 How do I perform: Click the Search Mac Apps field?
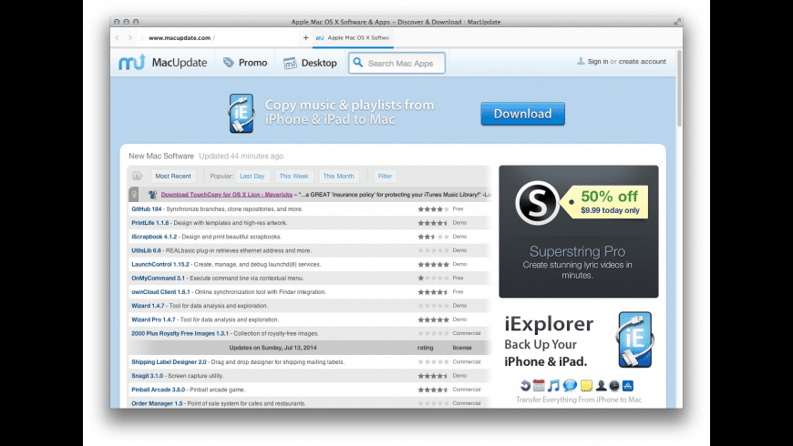pos(396,63)
